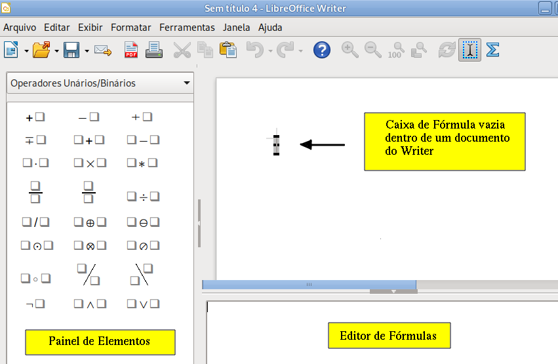Insert the tensor product ⊗ element
Viewport: 558px width, 364px height.
click(90, 245)
